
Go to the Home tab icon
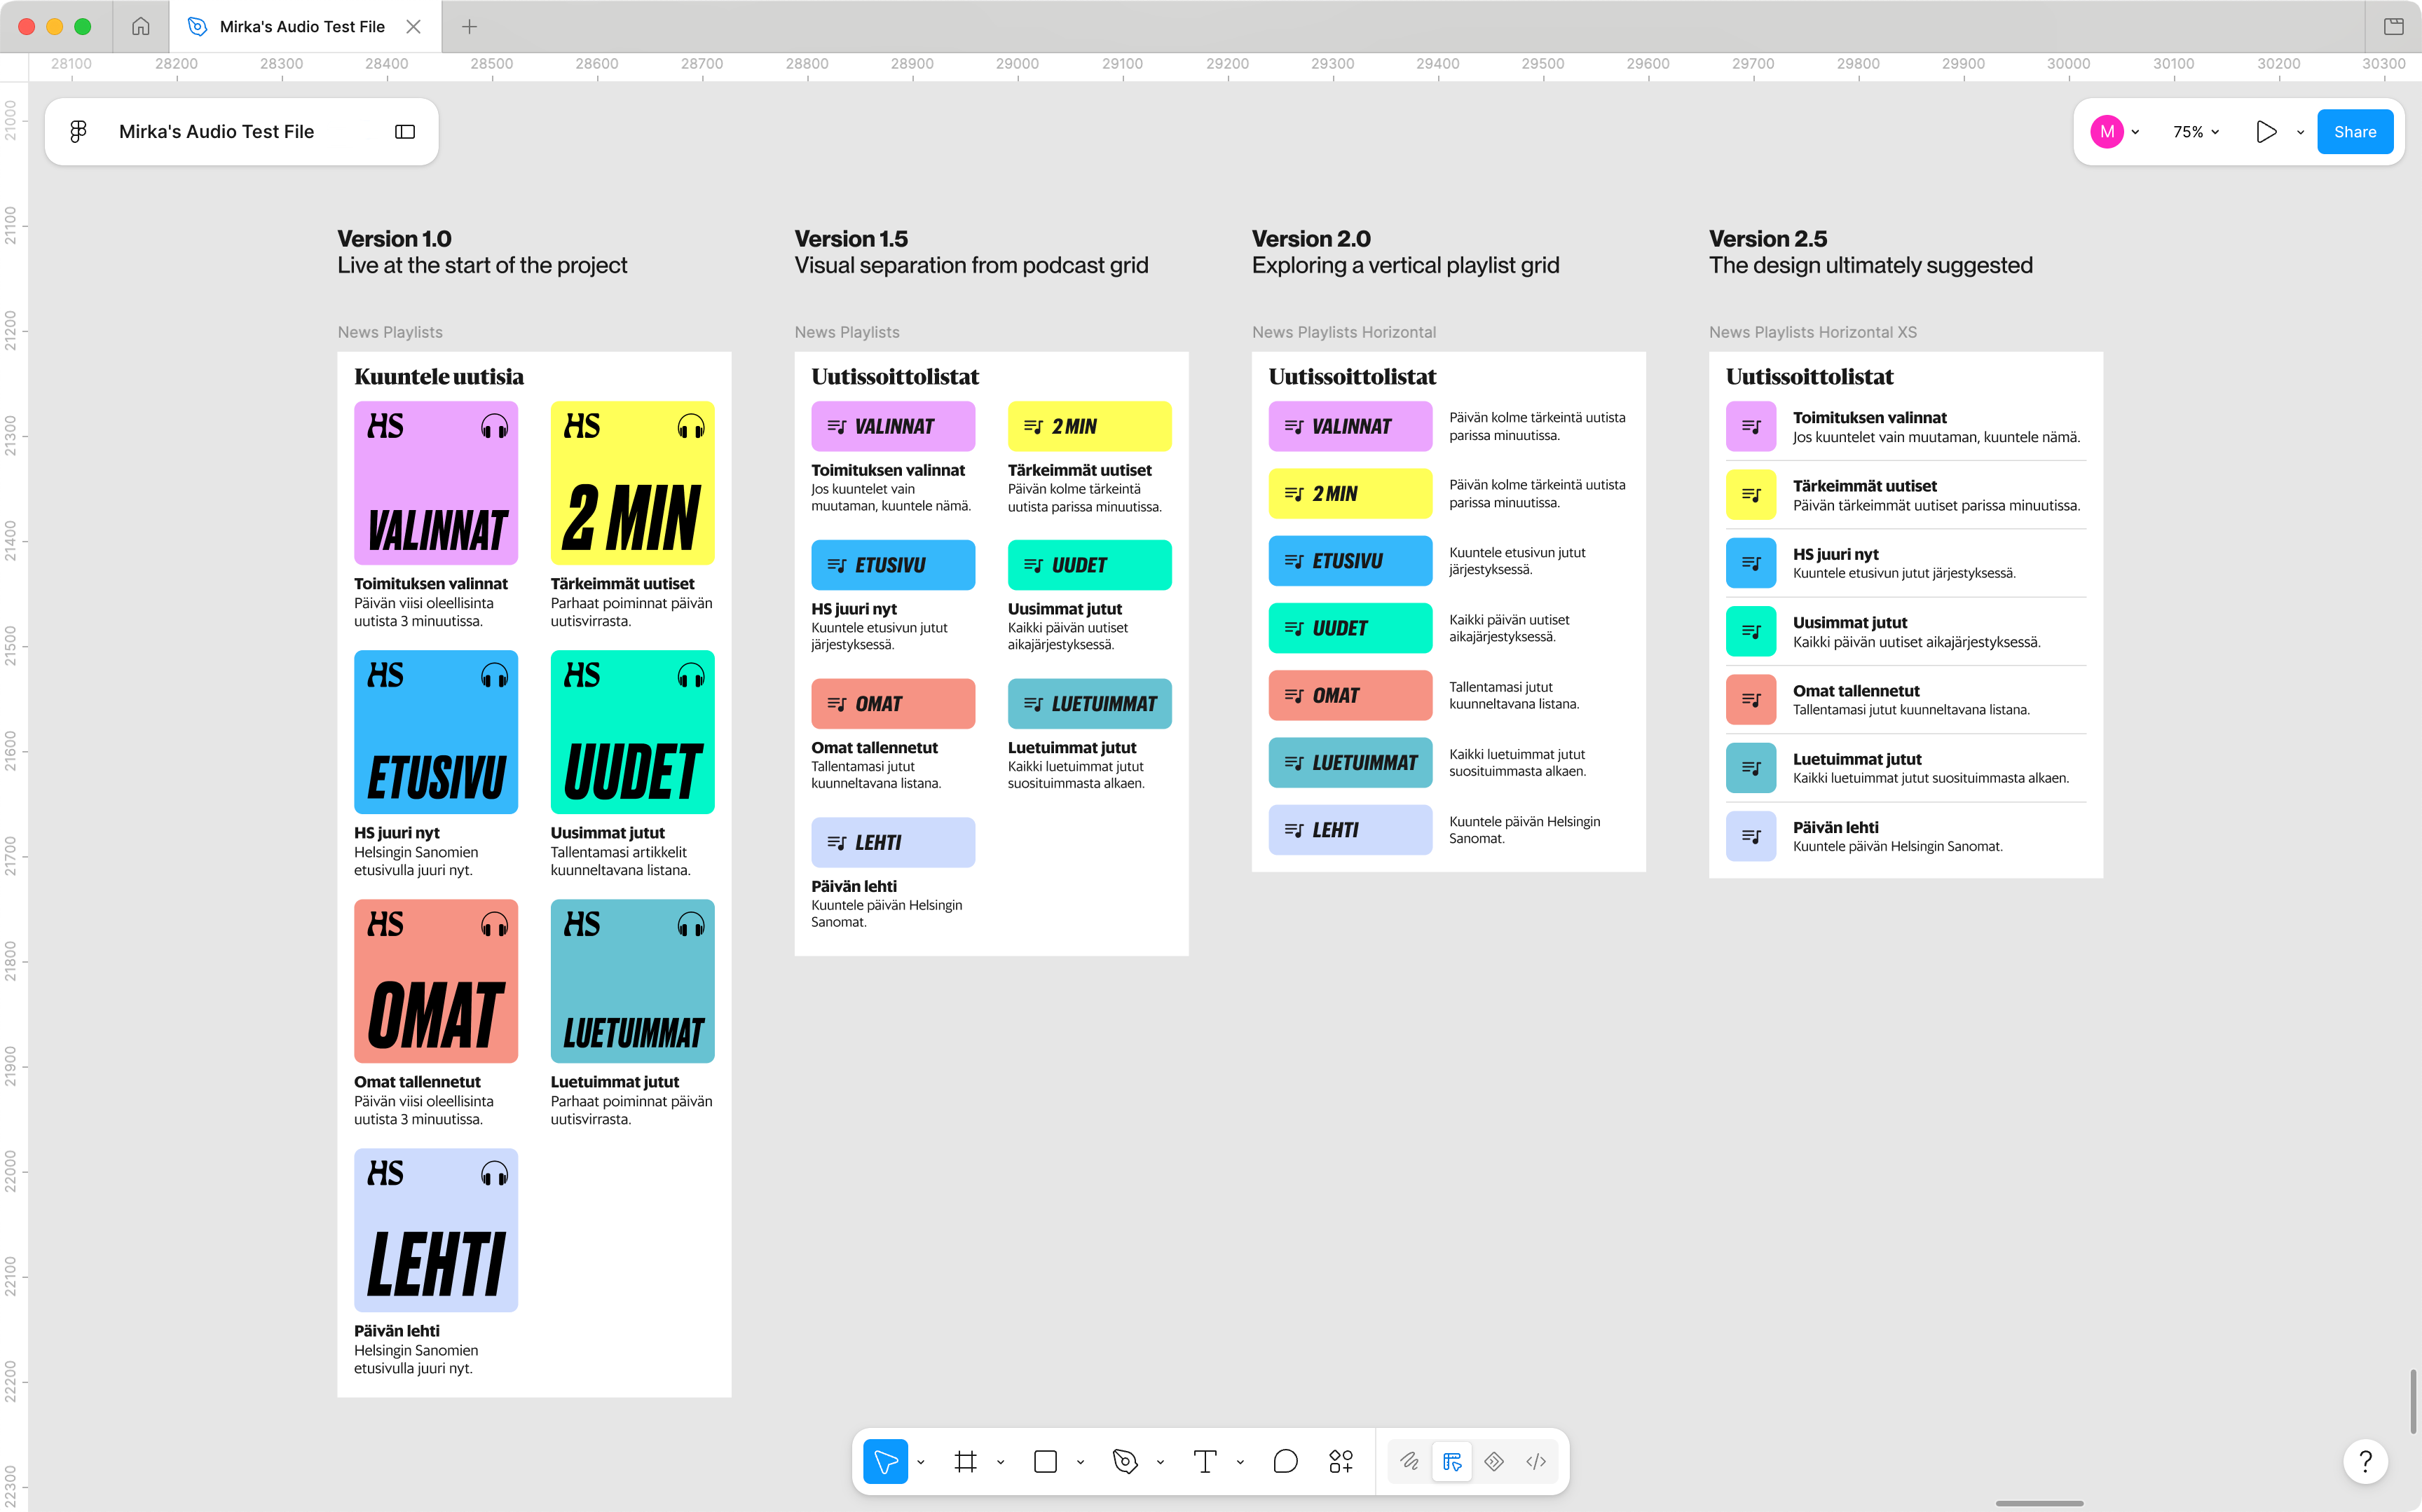tap(141, 27)
